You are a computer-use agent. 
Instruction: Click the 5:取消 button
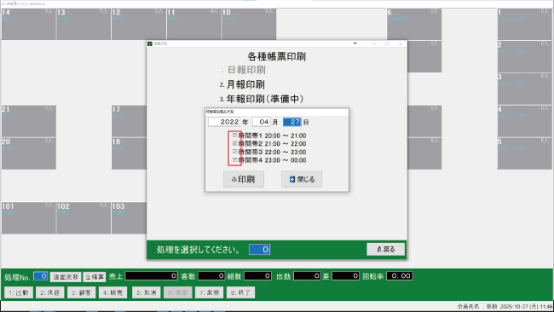[x=146, y=292]
